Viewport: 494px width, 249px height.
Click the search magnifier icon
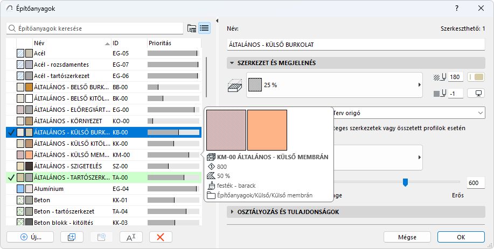12,29
